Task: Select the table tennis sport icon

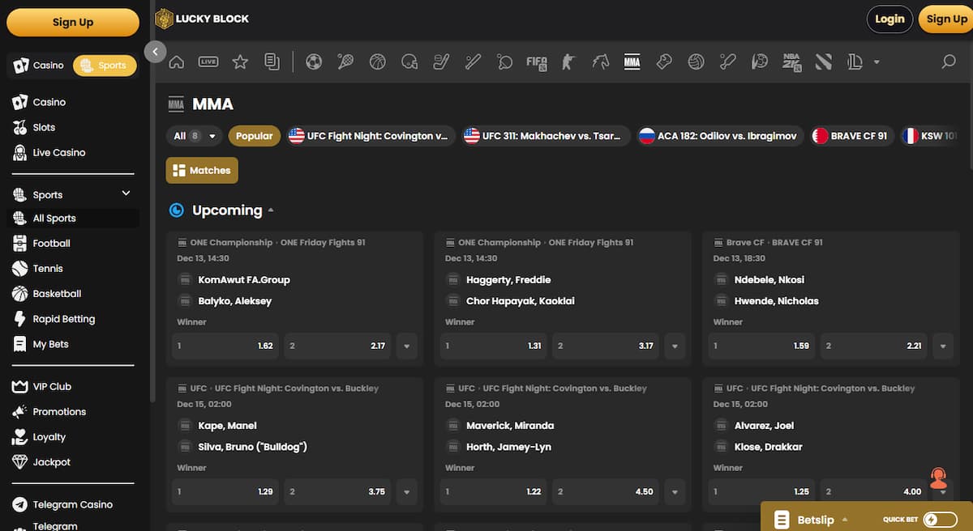Action: [505, 62]
